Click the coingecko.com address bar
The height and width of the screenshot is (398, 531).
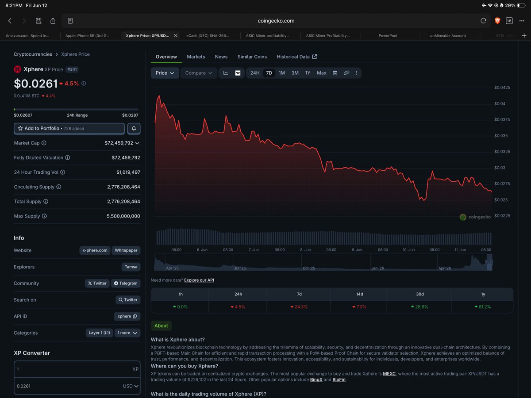tap(276, 21)
